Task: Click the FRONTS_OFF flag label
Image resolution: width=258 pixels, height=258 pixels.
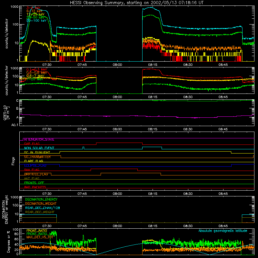Action: click(x=34, y=183)
